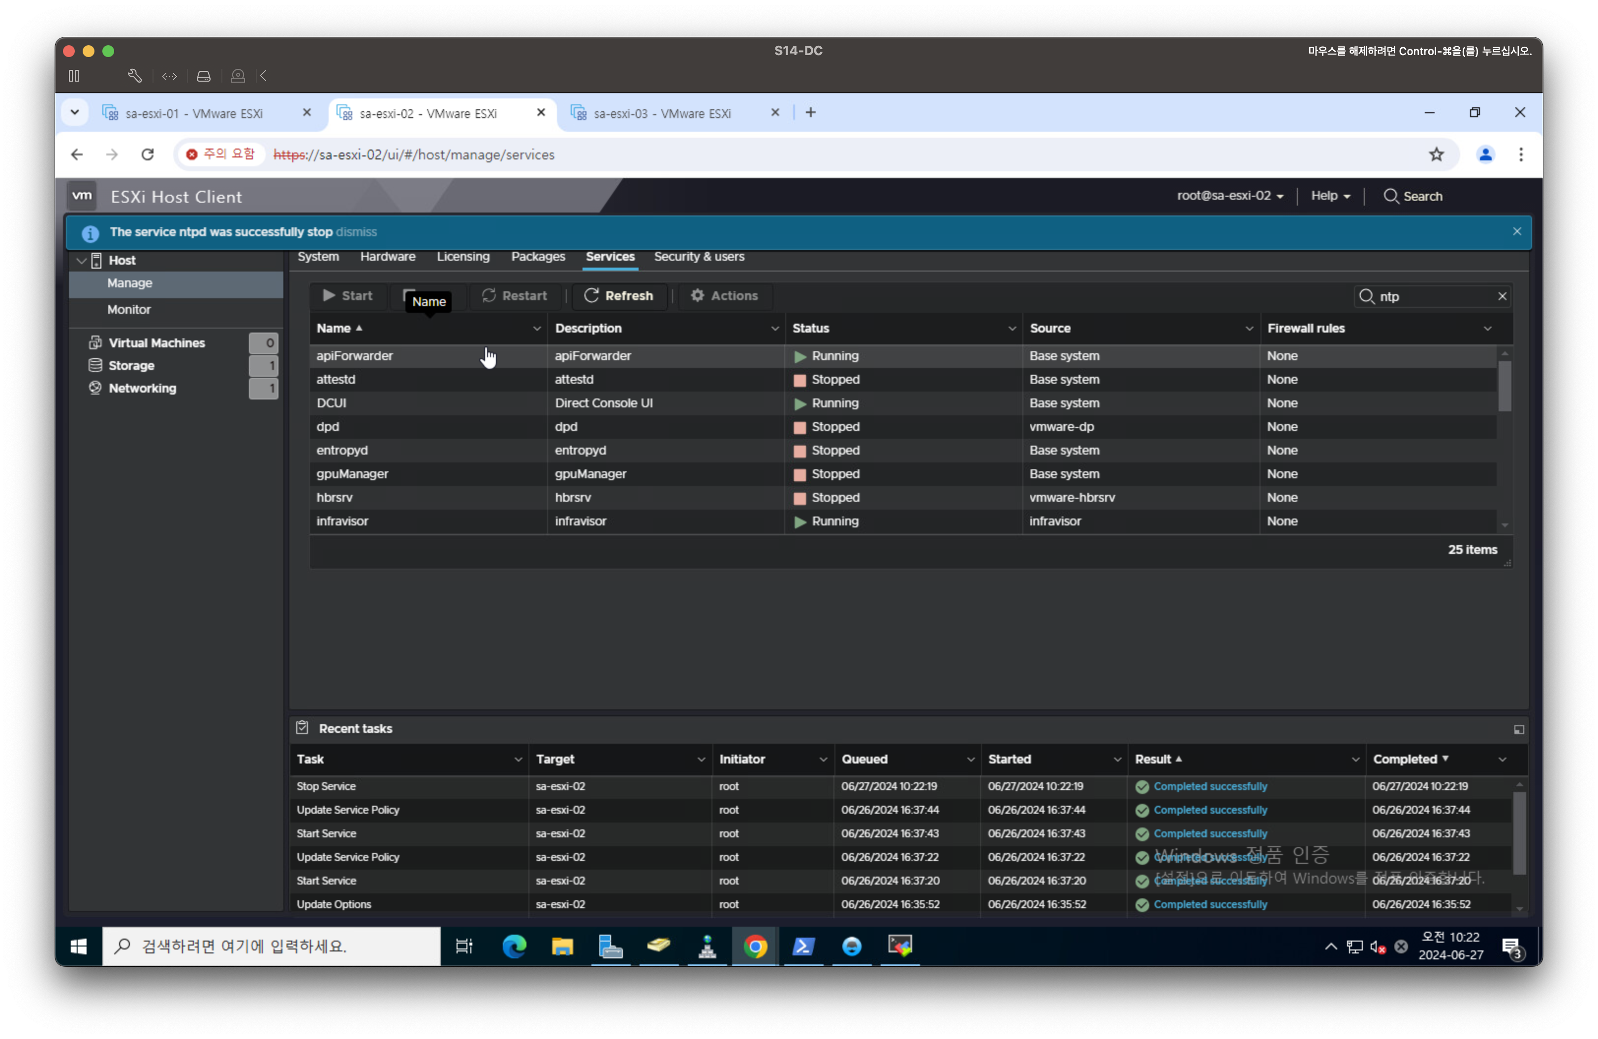The width and height of the screenshot is (1598, 1039).
Task: Open the root@sa-esxi-02 user dropdown
Action: (1230, 196)
